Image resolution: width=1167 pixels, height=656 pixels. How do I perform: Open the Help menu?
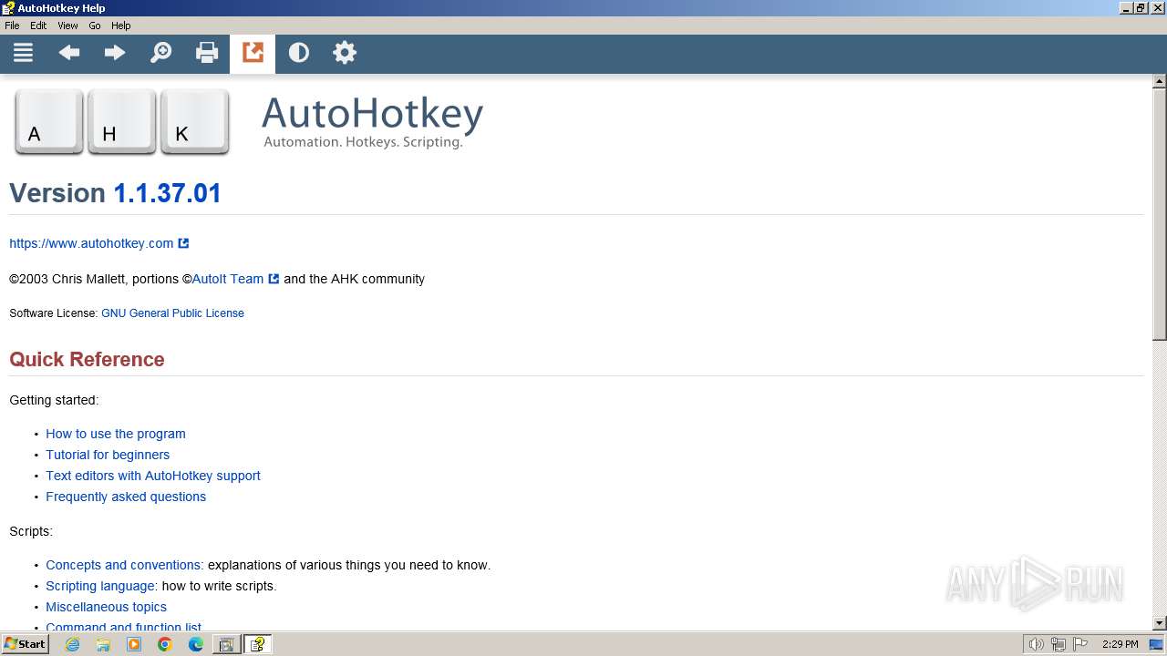coord(121,26)
